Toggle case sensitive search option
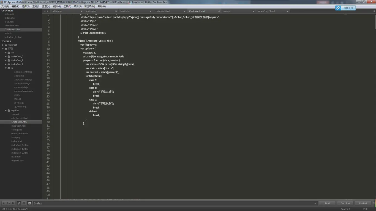Screen dimensions: 376x211 pos(8,203)
